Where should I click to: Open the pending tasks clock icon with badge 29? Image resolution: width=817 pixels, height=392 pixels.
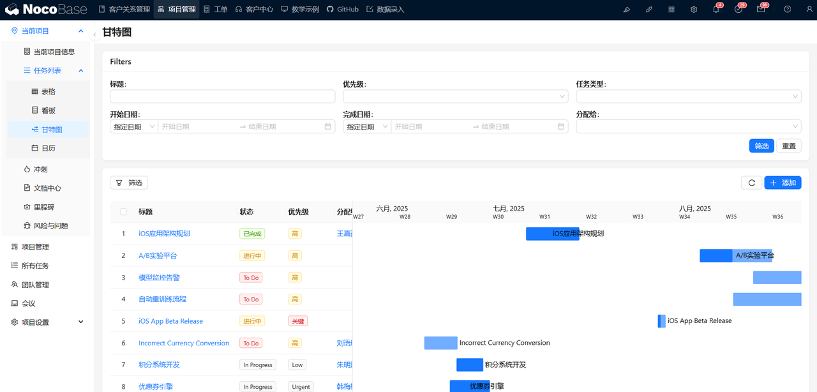click(x=738, y=10)
